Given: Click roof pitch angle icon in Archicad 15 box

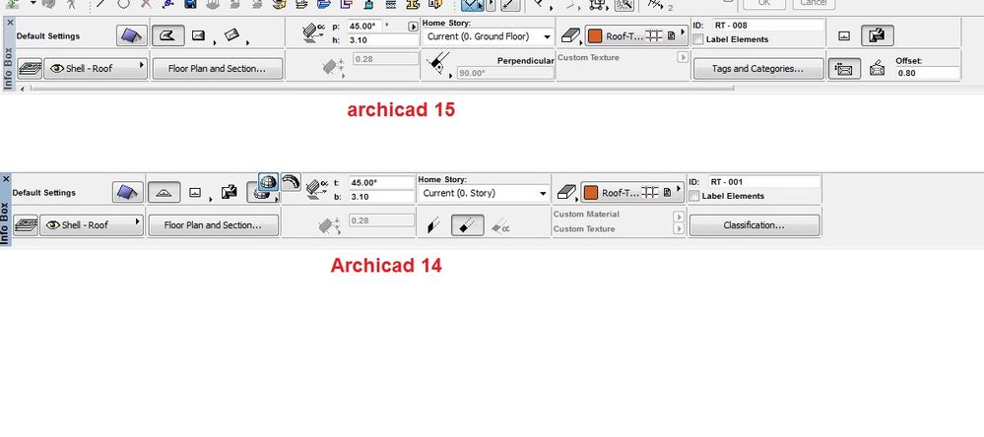Looking at the screenshot, I should pos(312,33).
